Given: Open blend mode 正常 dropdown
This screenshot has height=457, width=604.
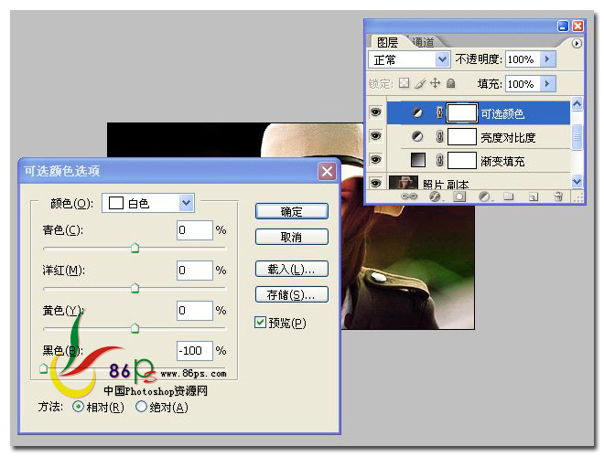Looking at the screenshot, I should (409, 59).
